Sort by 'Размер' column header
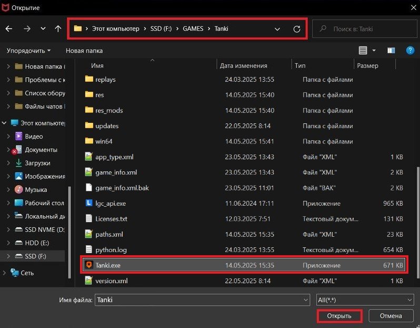Screen dimensions: 420x328 [367, 66]
